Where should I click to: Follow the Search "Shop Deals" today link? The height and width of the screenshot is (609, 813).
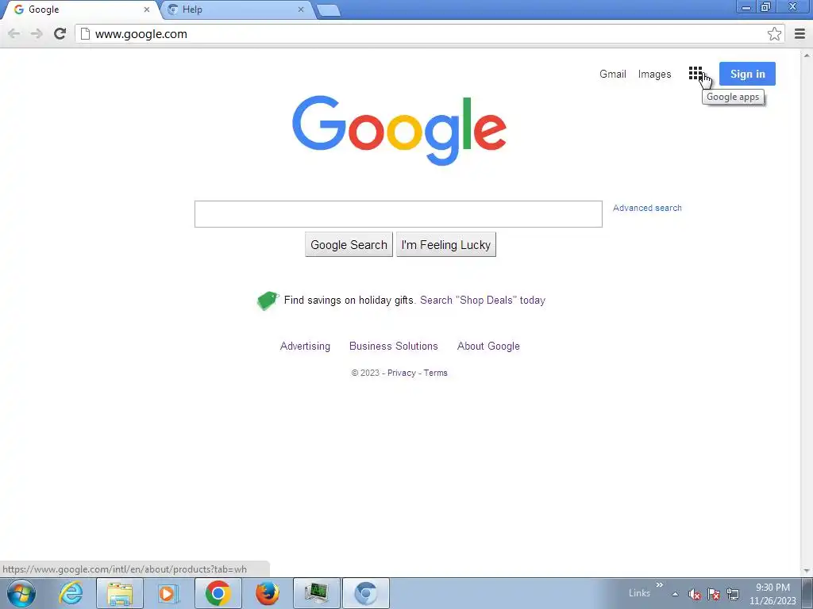[483, 301]
